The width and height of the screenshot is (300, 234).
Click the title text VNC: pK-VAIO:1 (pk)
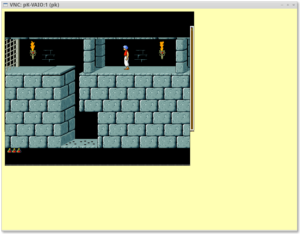(x=34, y=5)
